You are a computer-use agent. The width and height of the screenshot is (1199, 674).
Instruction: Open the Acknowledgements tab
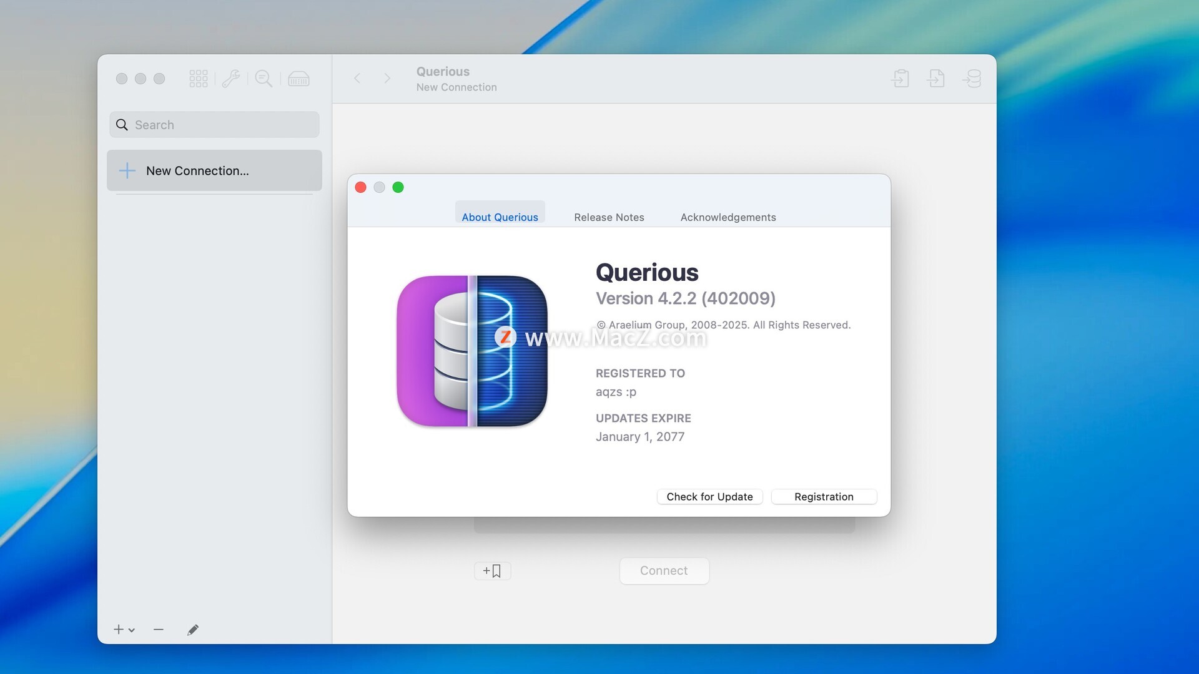tap(728, 217)
